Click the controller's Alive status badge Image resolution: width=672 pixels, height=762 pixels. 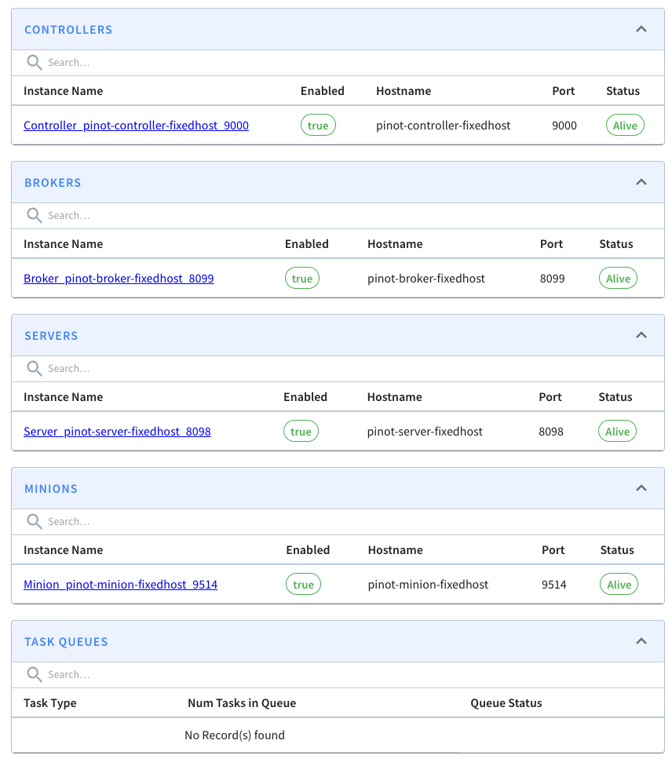tap(626, 126)
